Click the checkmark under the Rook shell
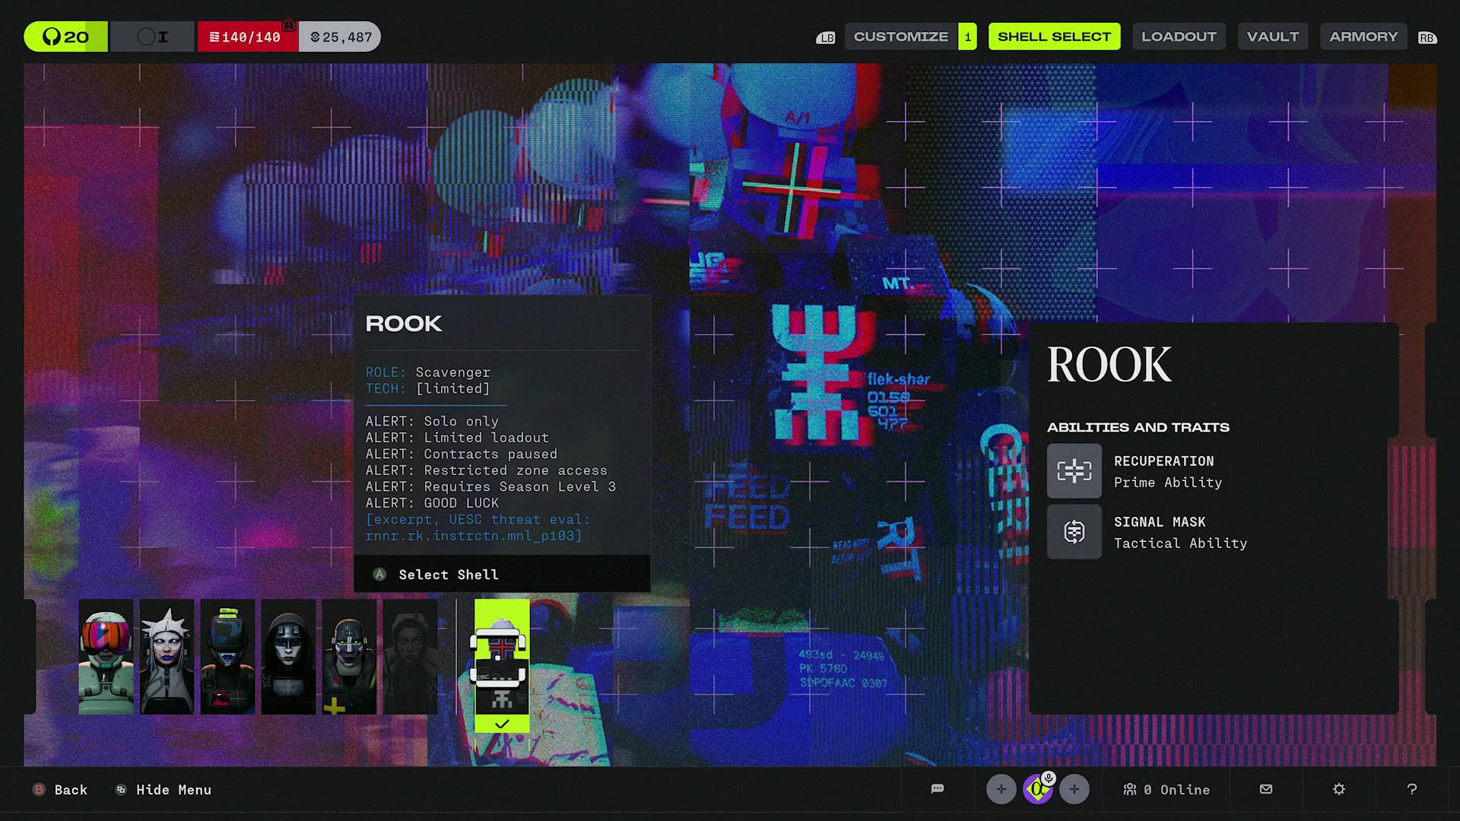This screenshot has height=821, width=1460. [502, 724]
